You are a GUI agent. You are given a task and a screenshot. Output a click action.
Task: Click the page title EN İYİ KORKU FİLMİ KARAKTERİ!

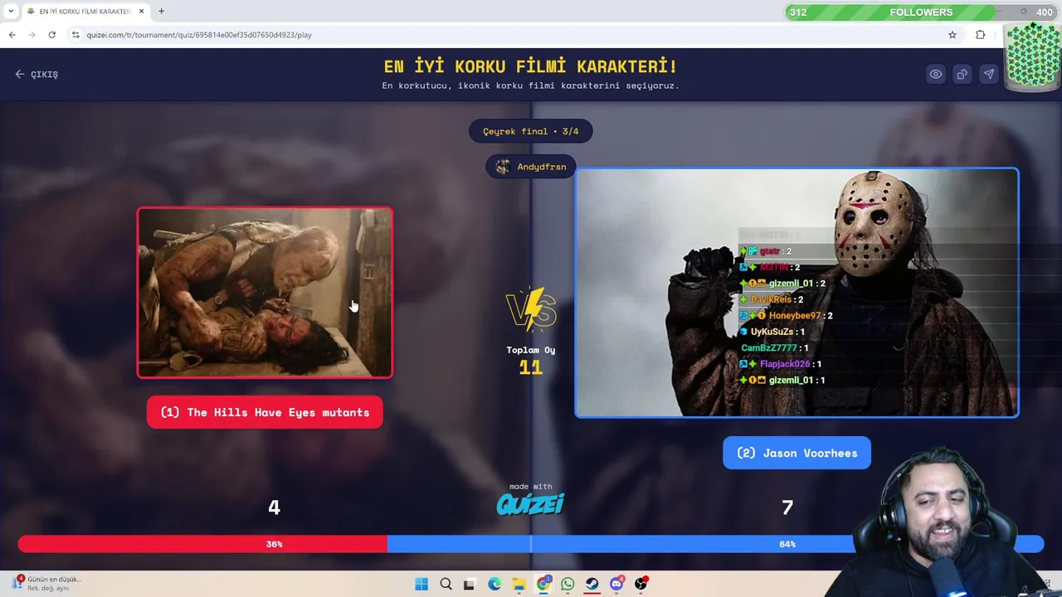coord(531,66)
